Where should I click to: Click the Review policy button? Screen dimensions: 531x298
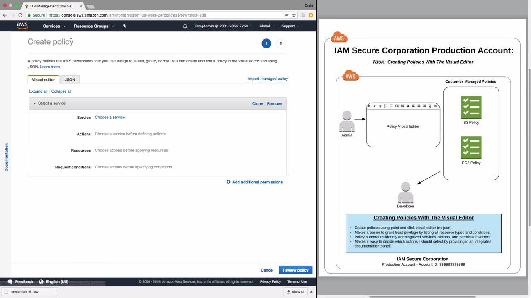[295, 270]
